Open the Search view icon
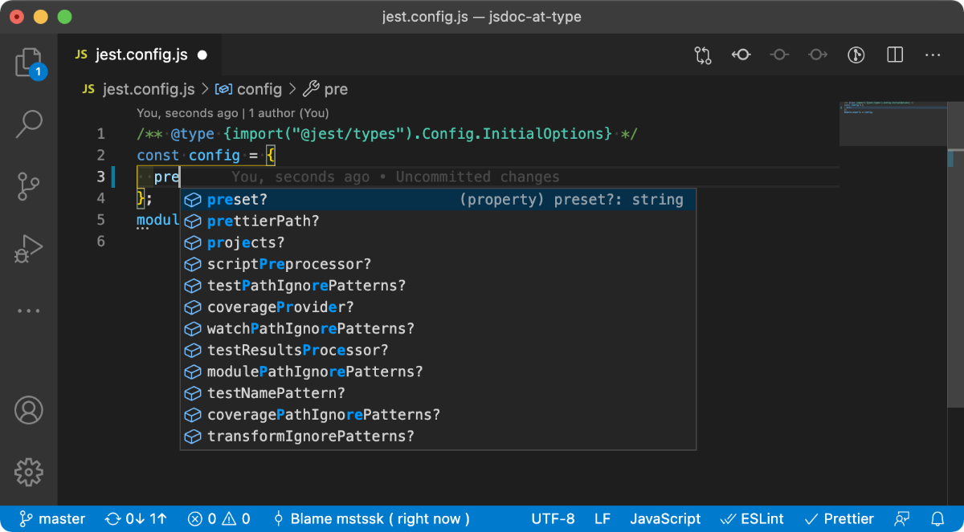964x532 pixels. point(29,124)
